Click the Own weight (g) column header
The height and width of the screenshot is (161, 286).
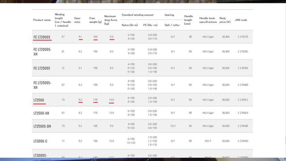point(95,20)
